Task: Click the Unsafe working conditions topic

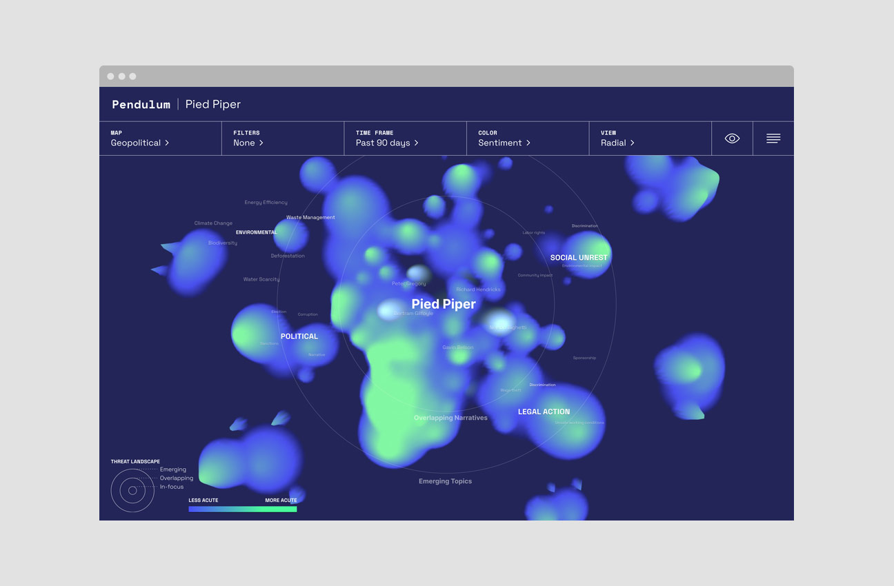Action: pos(579,423)
